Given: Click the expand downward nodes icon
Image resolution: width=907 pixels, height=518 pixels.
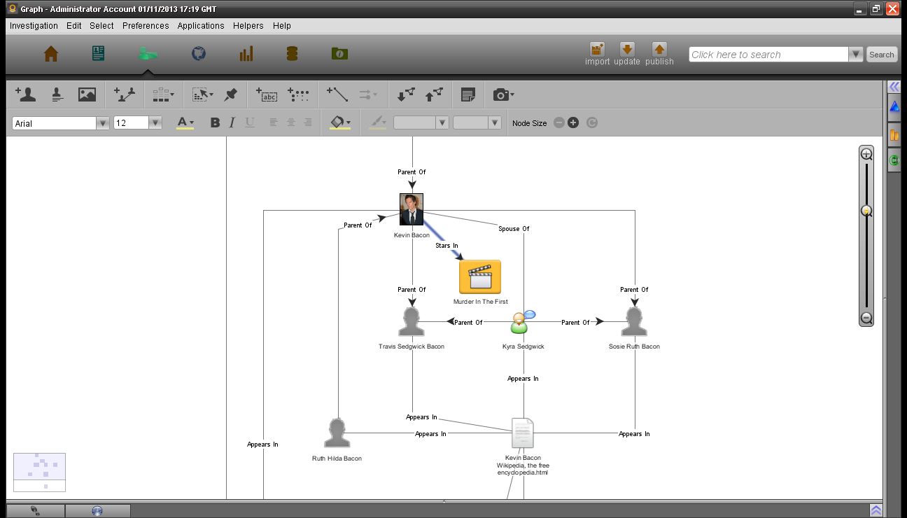Looking at the screenshot, I should (x=406, y=94).
